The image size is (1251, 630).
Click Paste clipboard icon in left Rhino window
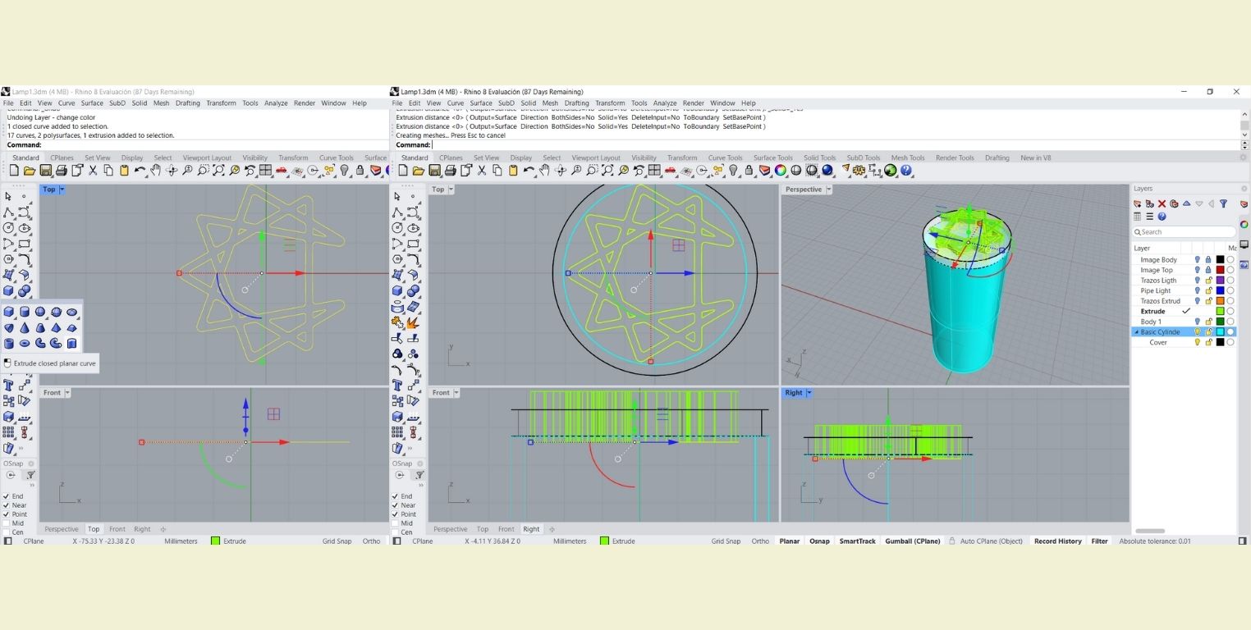[x=124, y=171]
